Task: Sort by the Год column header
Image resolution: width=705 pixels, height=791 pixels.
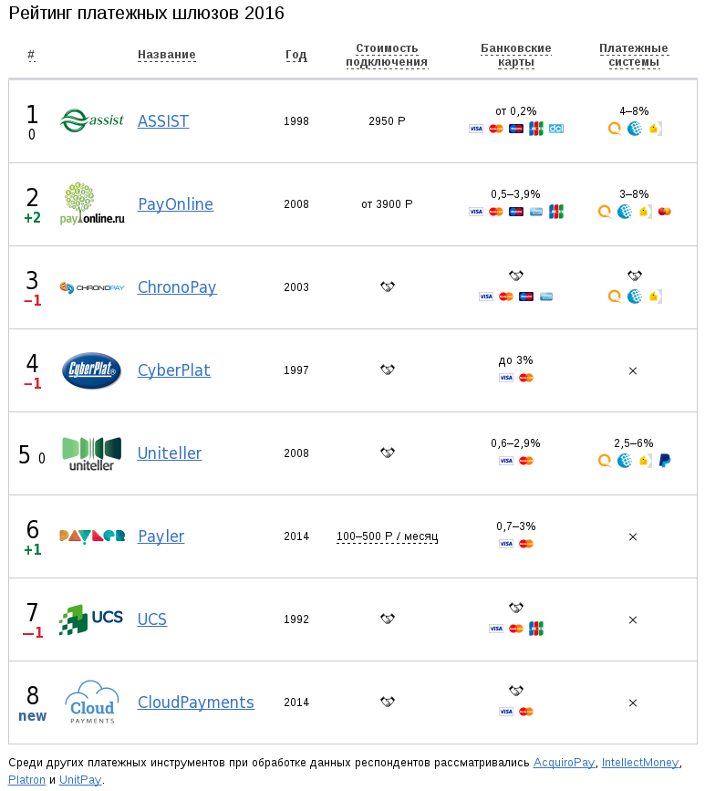Action: coord(295,55)
